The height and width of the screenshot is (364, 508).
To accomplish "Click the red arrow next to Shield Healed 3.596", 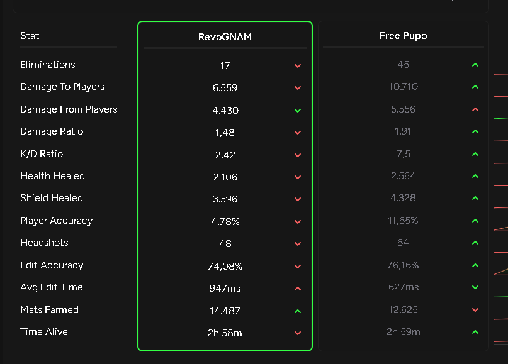I will point(297,199).
